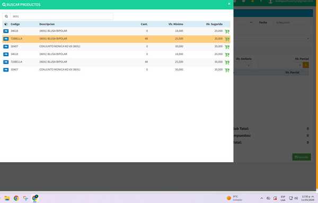The image size is (318, 203).
Task: Click the box icon in the table header
Action: click(6, 24)
